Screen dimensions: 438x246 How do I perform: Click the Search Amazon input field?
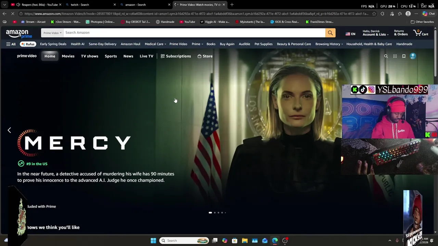pyautogui.click(x=194, y=33)
